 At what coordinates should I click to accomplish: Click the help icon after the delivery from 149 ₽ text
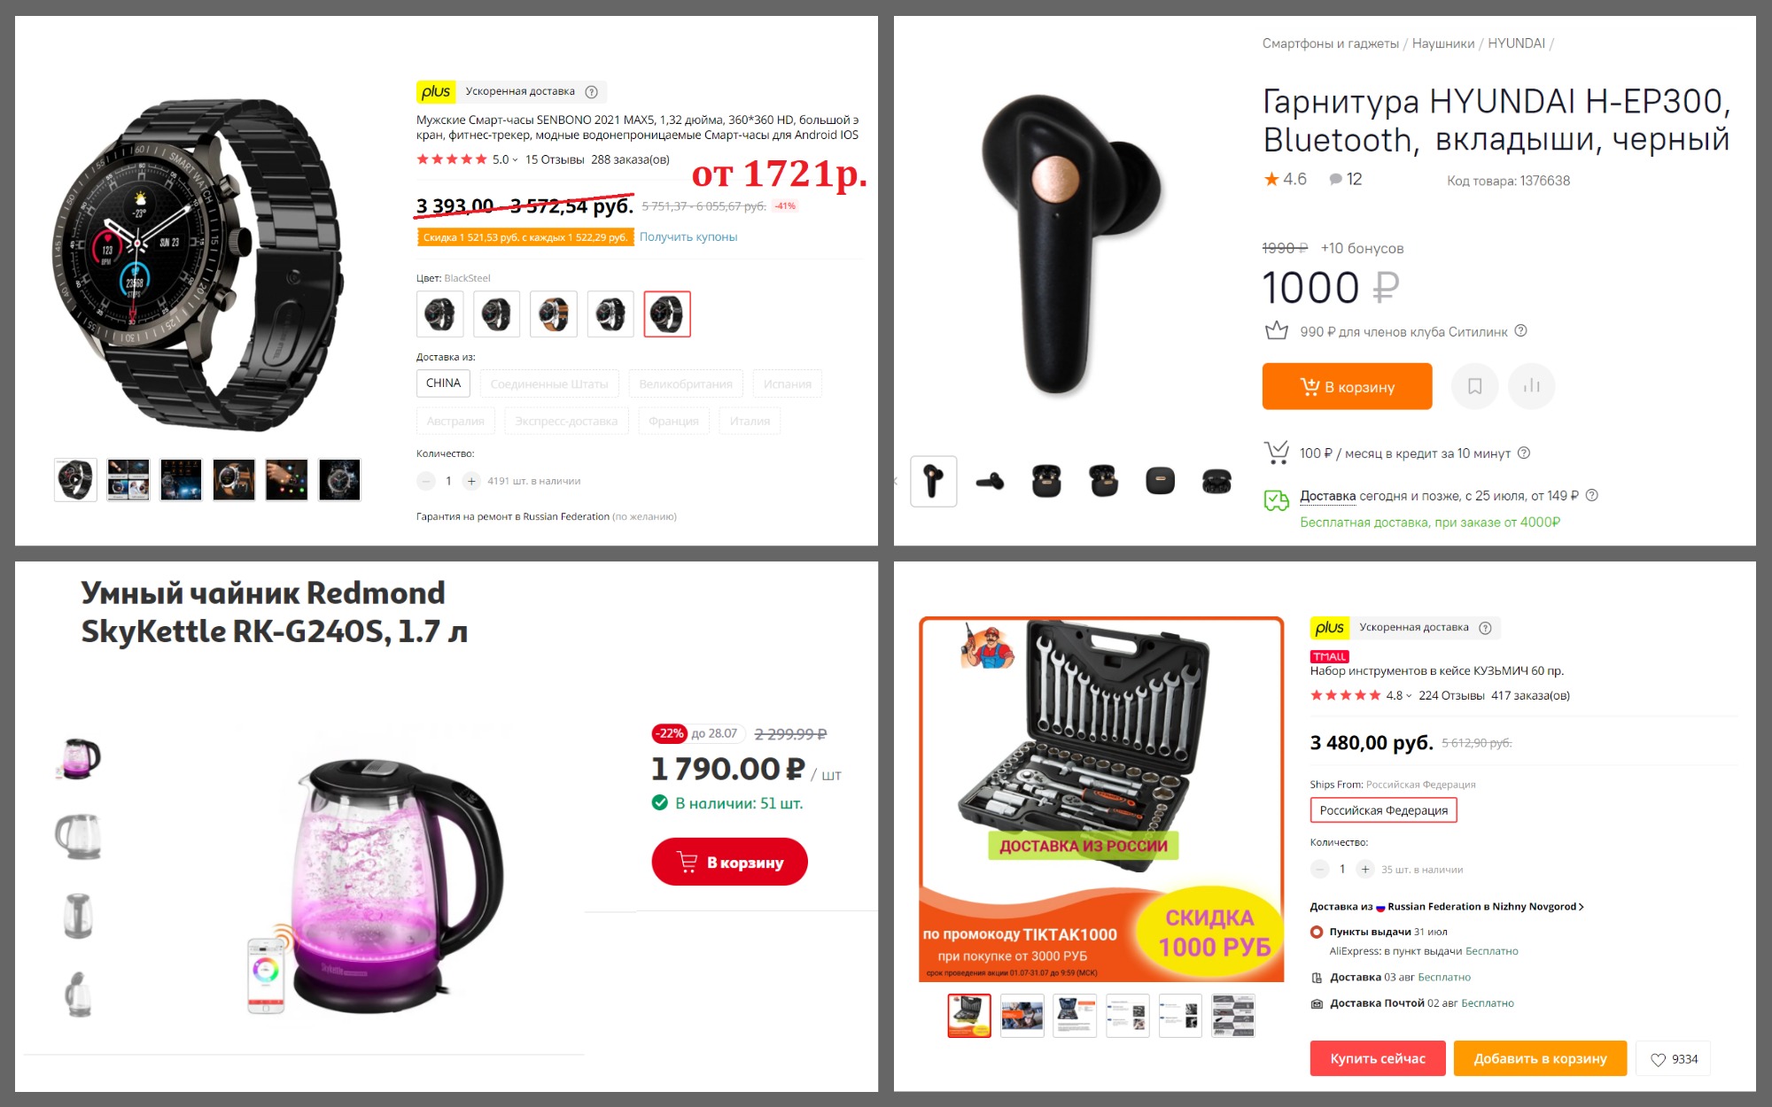click(x=1591, y=496)
